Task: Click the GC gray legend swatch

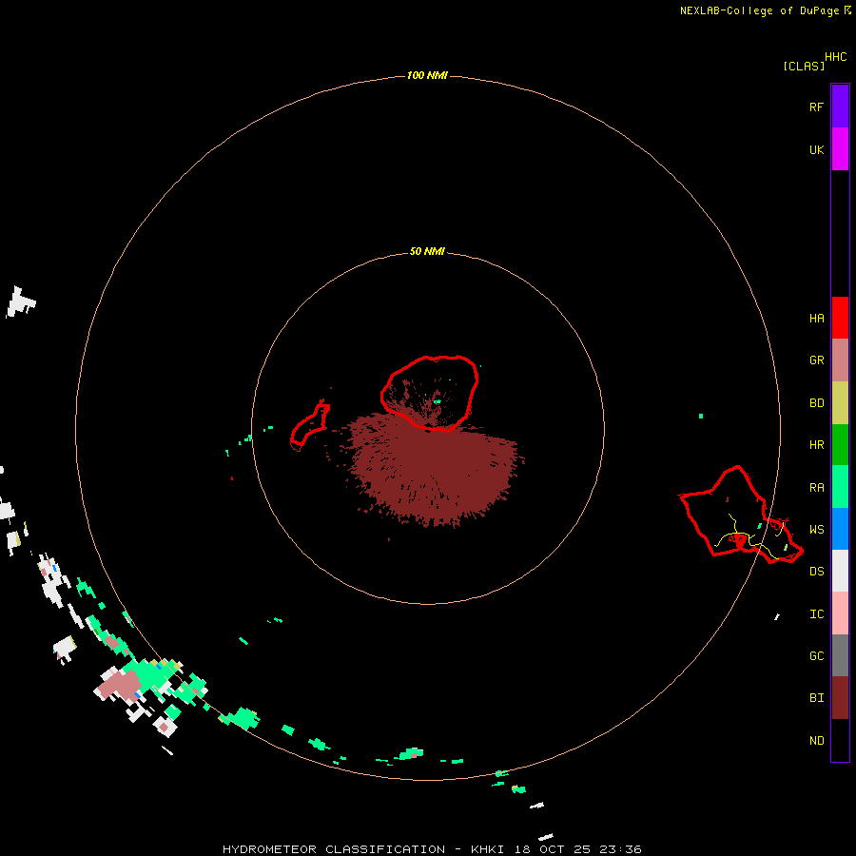Action: [840, 655]
